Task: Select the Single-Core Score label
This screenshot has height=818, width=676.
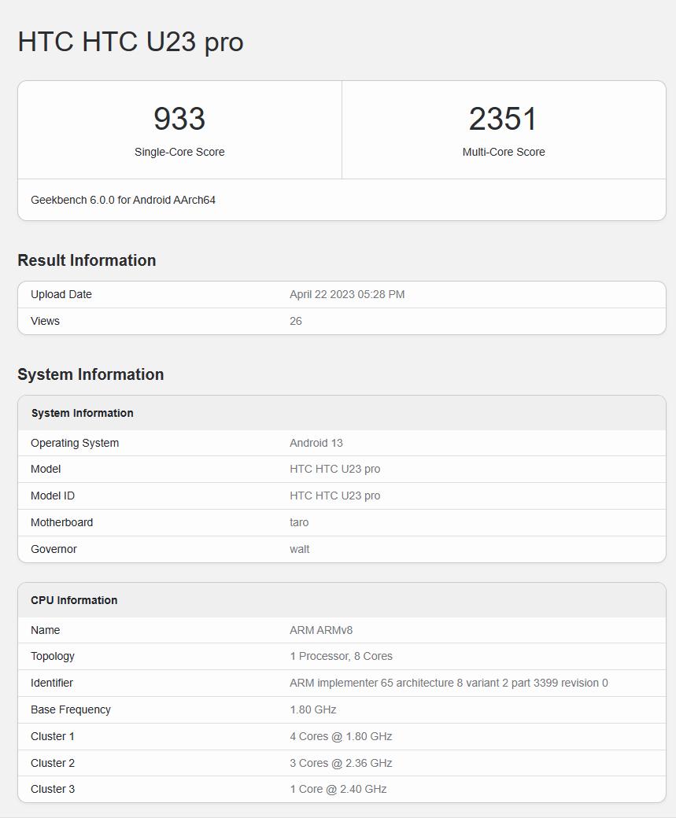Action: tap(179, 152)
